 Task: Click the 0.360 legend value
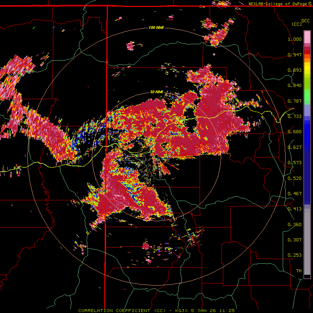click(295, 225)
